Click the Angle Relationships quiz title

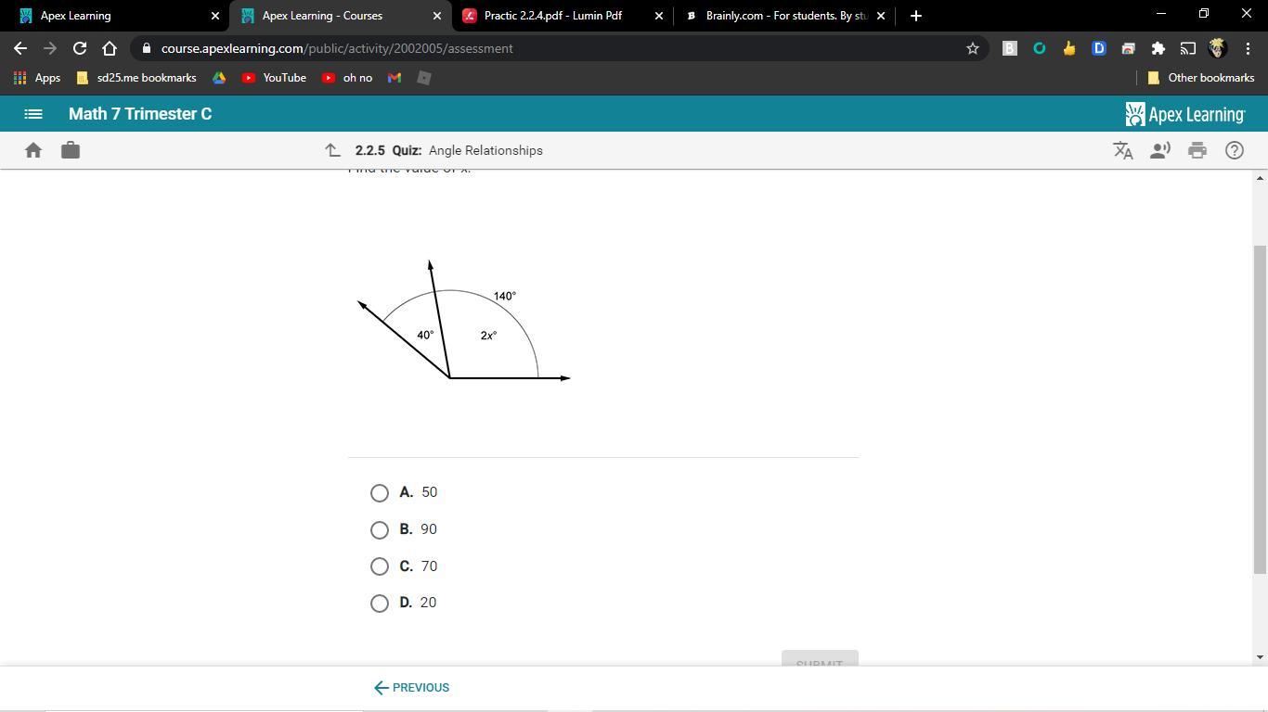pyautogui.click(x=485, y=150)
